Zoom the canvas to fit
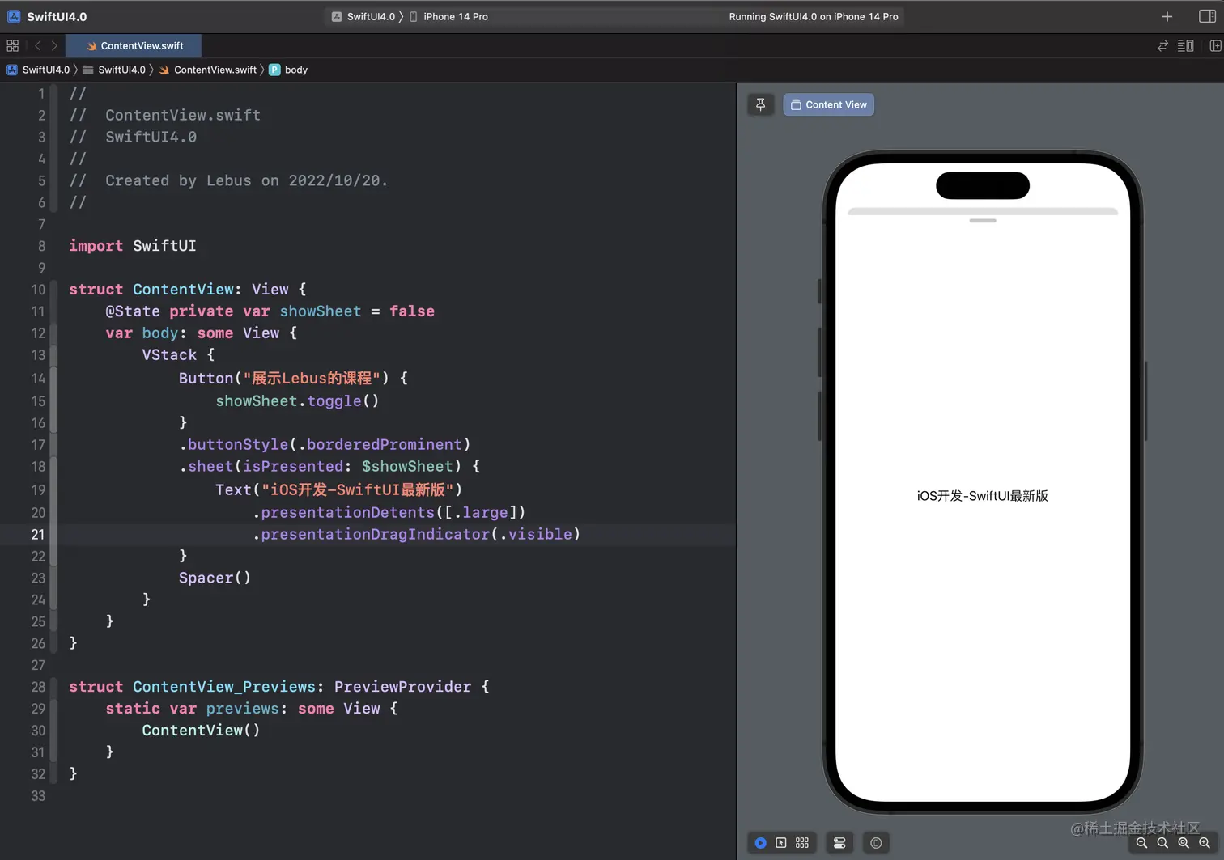This screenshot has width=1224, height=860. tap(1184, 843)
